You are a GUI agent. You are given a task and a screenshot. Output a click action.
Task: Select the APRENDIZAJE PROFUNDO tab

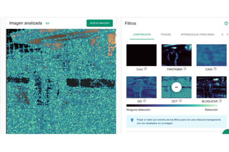(197, 35)
